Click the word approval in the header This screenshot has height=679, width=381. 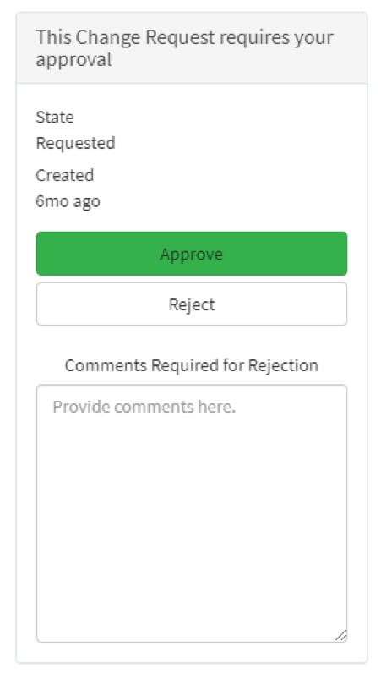tap(73, 60)
